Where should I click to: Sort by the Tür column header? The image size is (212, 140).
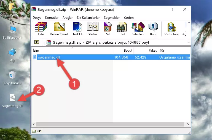tap(174, 51)
